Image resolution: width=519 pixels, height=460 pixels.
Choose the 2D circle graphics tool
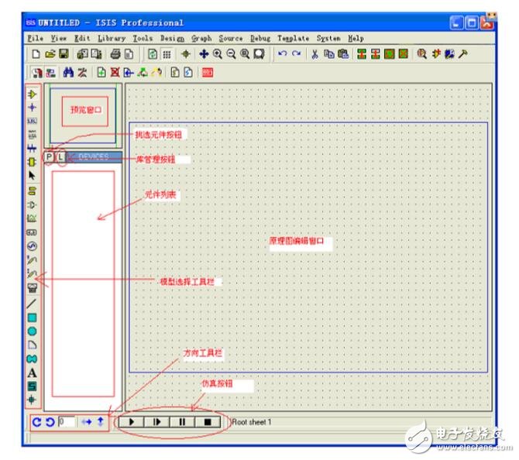(33, 331)
